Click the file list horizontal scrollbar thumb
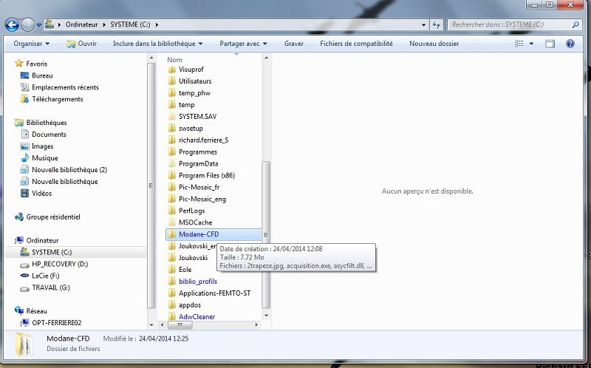The height and width of the screenshot is (368, 591). point(180,324)
